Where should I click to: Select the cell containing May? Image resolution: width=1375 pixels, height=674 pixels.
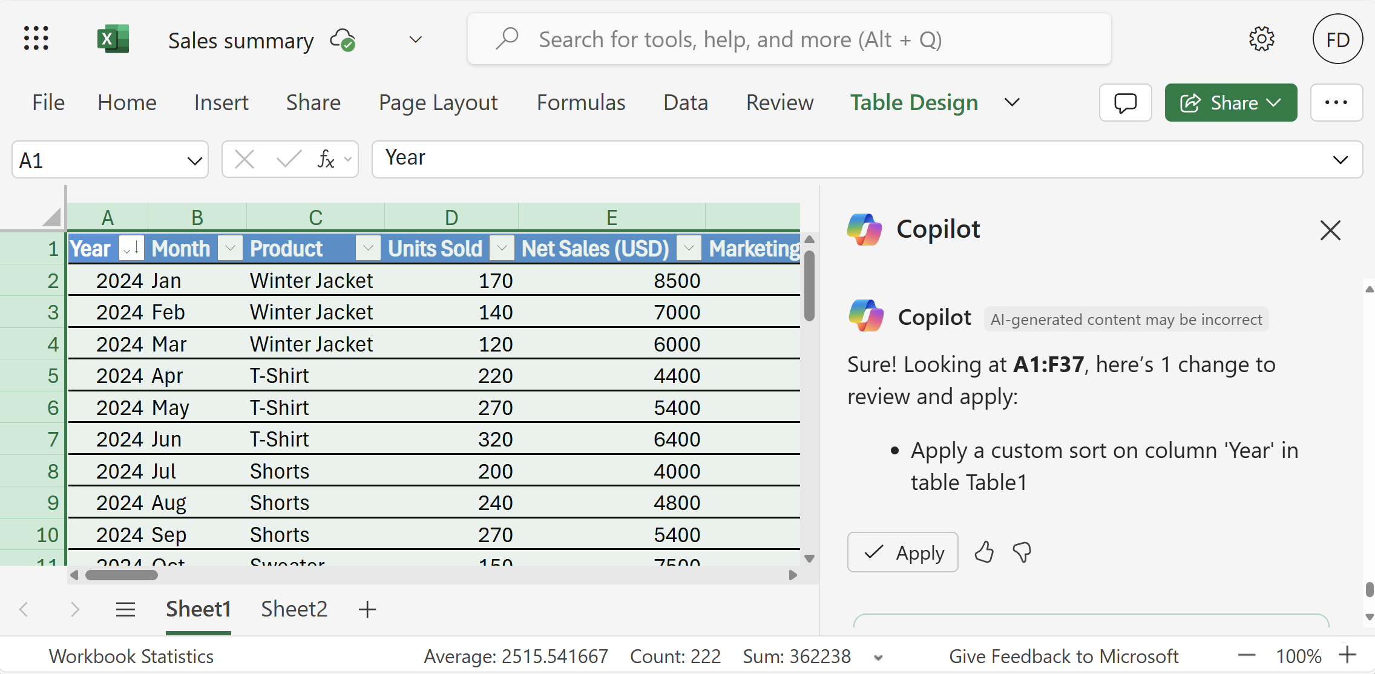pos(197,408)
